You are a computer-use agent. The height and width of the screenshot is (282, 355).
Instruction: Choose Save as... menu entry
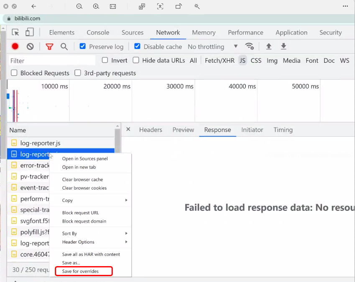click(x=91, y=263)
